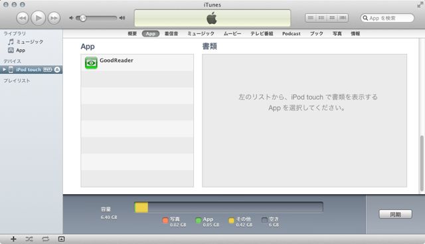Click the GoodReader green eye icon
The width and height of the screenshot is (425, 244).
tap(91, 63)
